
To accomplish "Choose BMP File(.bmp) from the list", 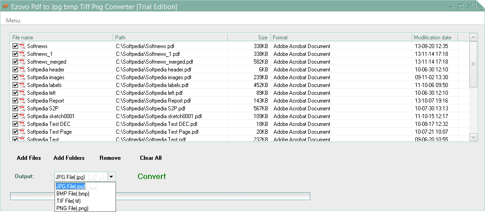I will tap(85, 194).
